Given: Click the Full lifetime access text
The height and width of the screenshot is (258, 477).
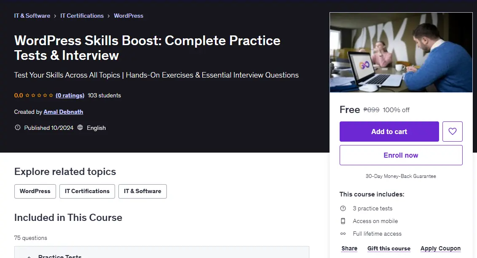Looking at the screenshot, I should [x=377, y=234].
